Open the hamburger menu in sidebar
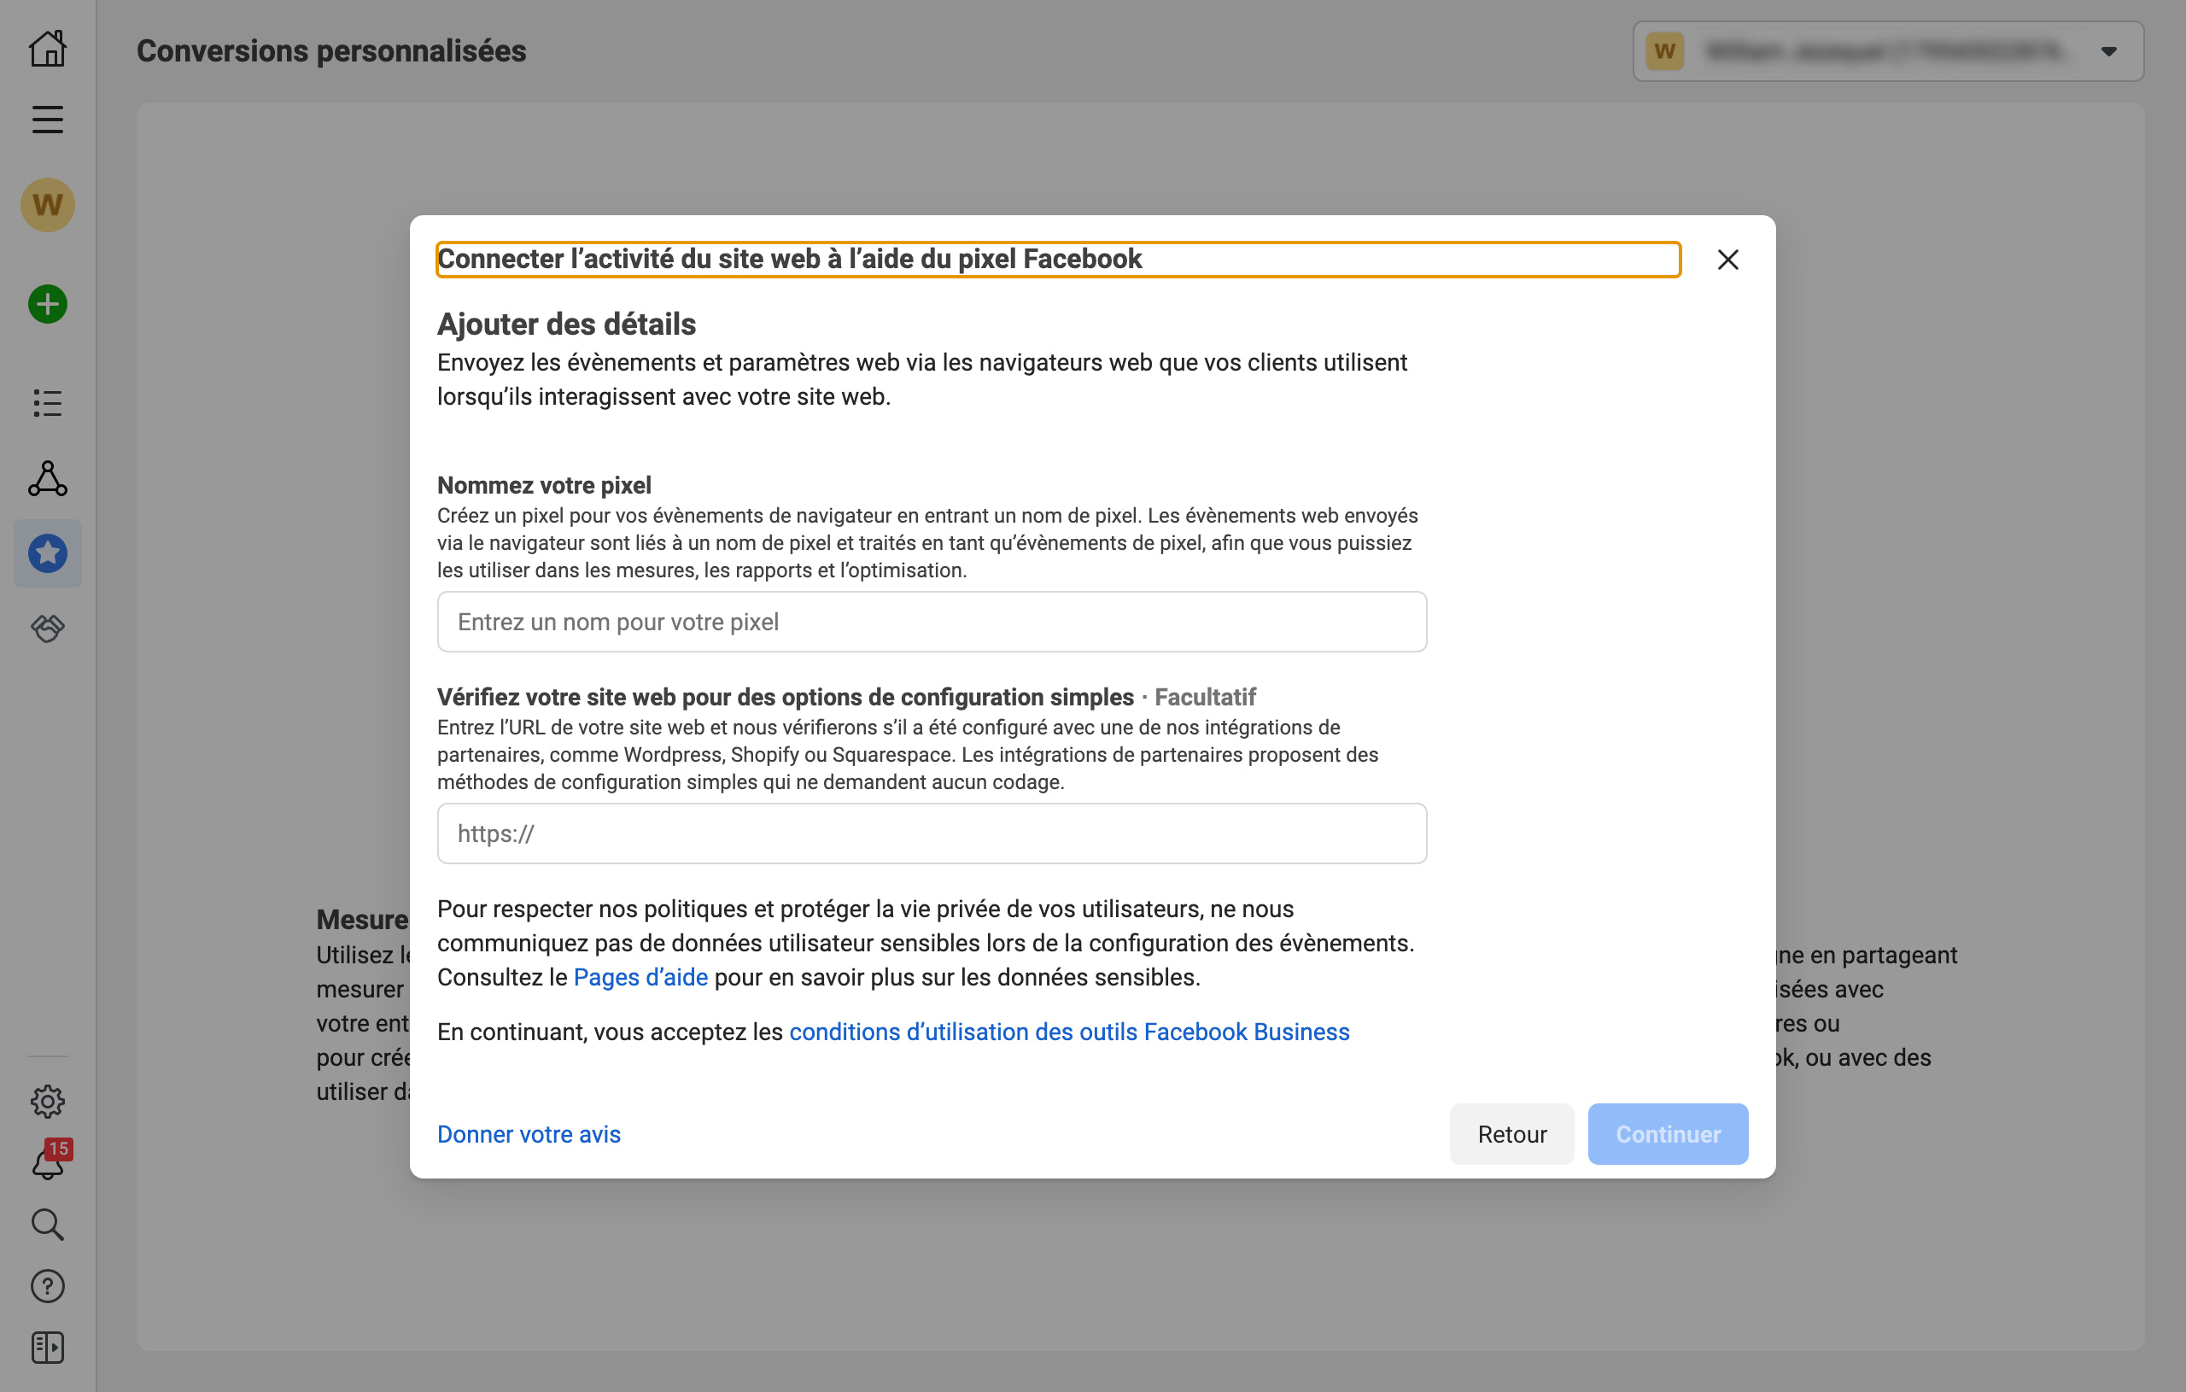The height and width of the screenshot is (1392, 2186). [x=47, y=120]
